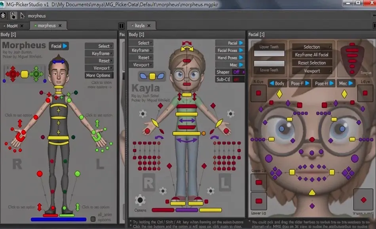Image resolution: width=376 pixels, height=229 pixels.
Task: Toggle the L-Eye red square control
Action: pos(365,93)
